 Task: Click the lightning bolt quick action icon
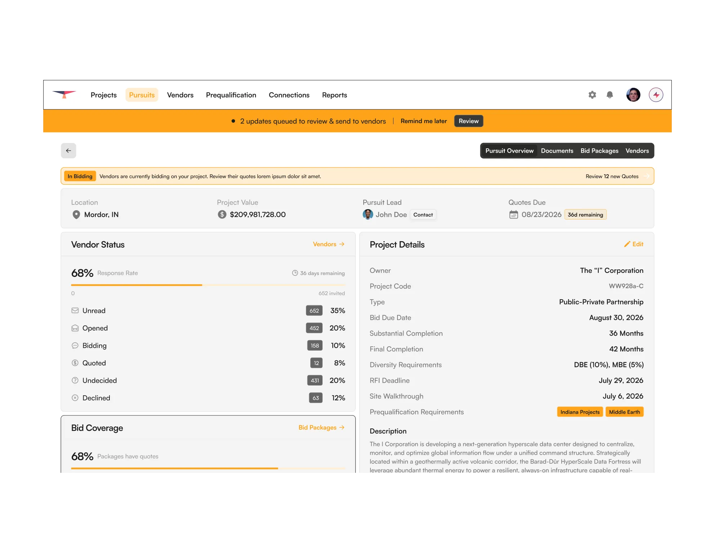(x=656, y=95)
